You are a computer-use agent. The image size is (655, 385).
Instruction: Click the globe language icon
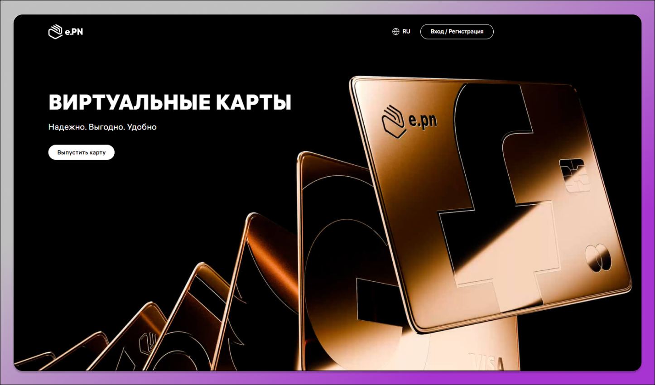pyautogui.click(x=395, y=32)
